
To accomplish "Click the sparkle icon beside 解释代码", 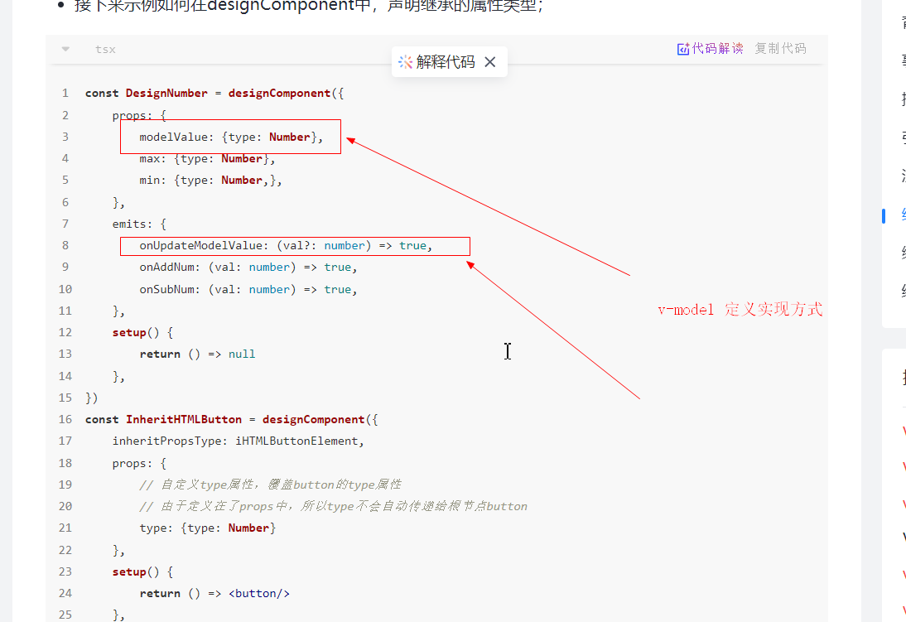I will (406, 62).
